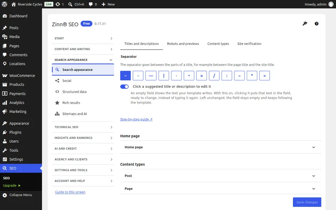Open Sitemaps and AI settings
Screen dimensions: 336x210
83,114
